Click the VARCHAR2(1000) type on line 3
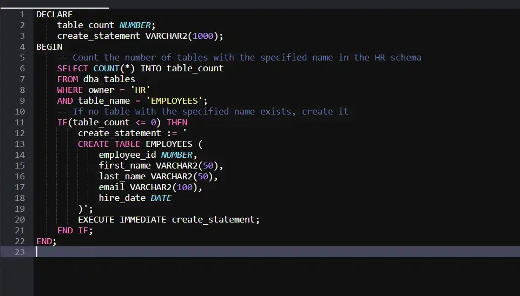This screenshot has width=520, height=296. tap(184, 36)
